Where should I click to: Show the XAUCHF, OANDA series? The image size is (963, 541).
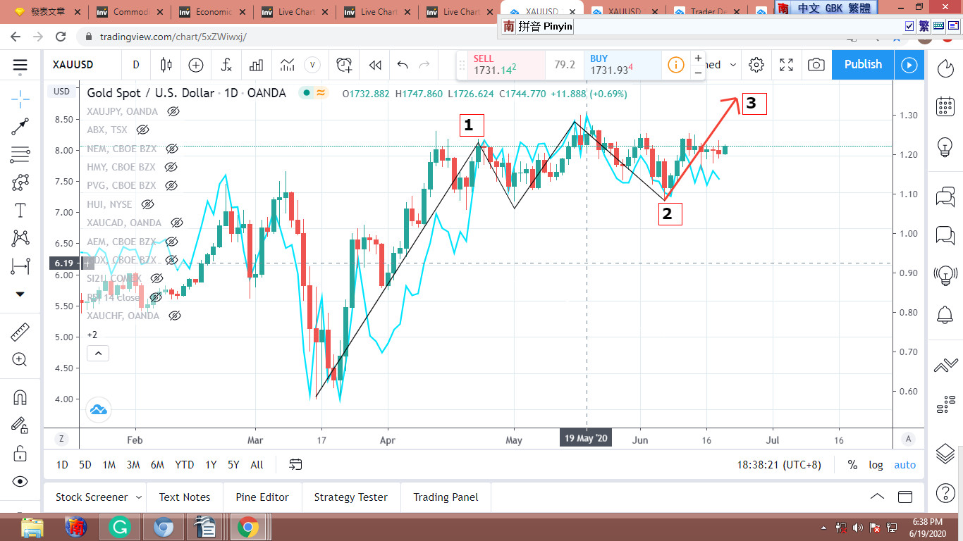coord(175,316)
